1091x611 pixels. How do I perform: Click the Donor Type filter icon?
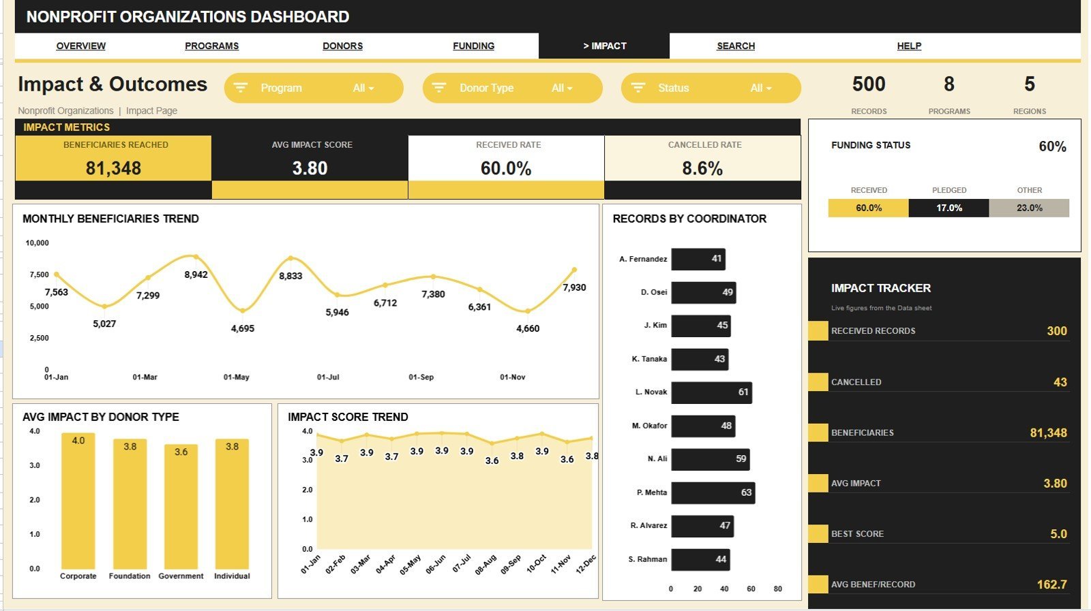pyautogui.click(x=439, y=88)
